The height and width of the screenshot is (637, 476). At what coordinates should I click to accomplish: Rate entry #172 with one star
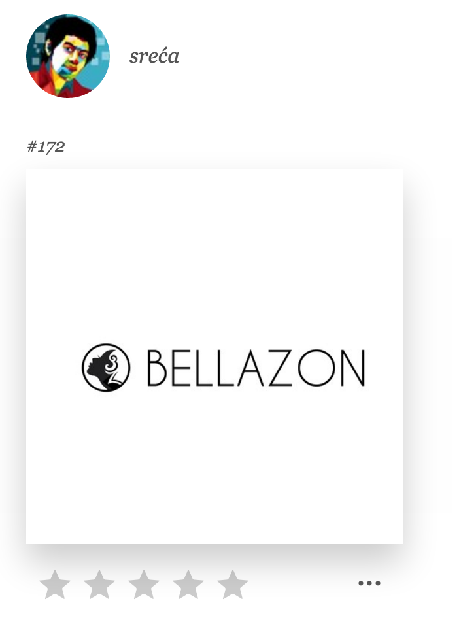[55, 584]
